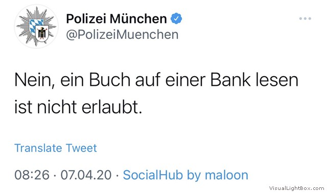The height and width of the screenshot is (193, 327).
Task: Click the word "Buch" in the tweet
Action: point(110,80)
